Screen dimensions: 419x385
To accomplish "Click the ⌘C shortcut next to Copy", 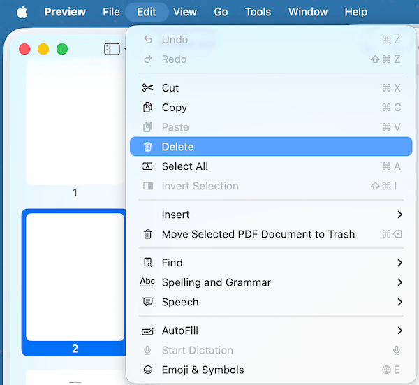I will (x=392, y=108).
